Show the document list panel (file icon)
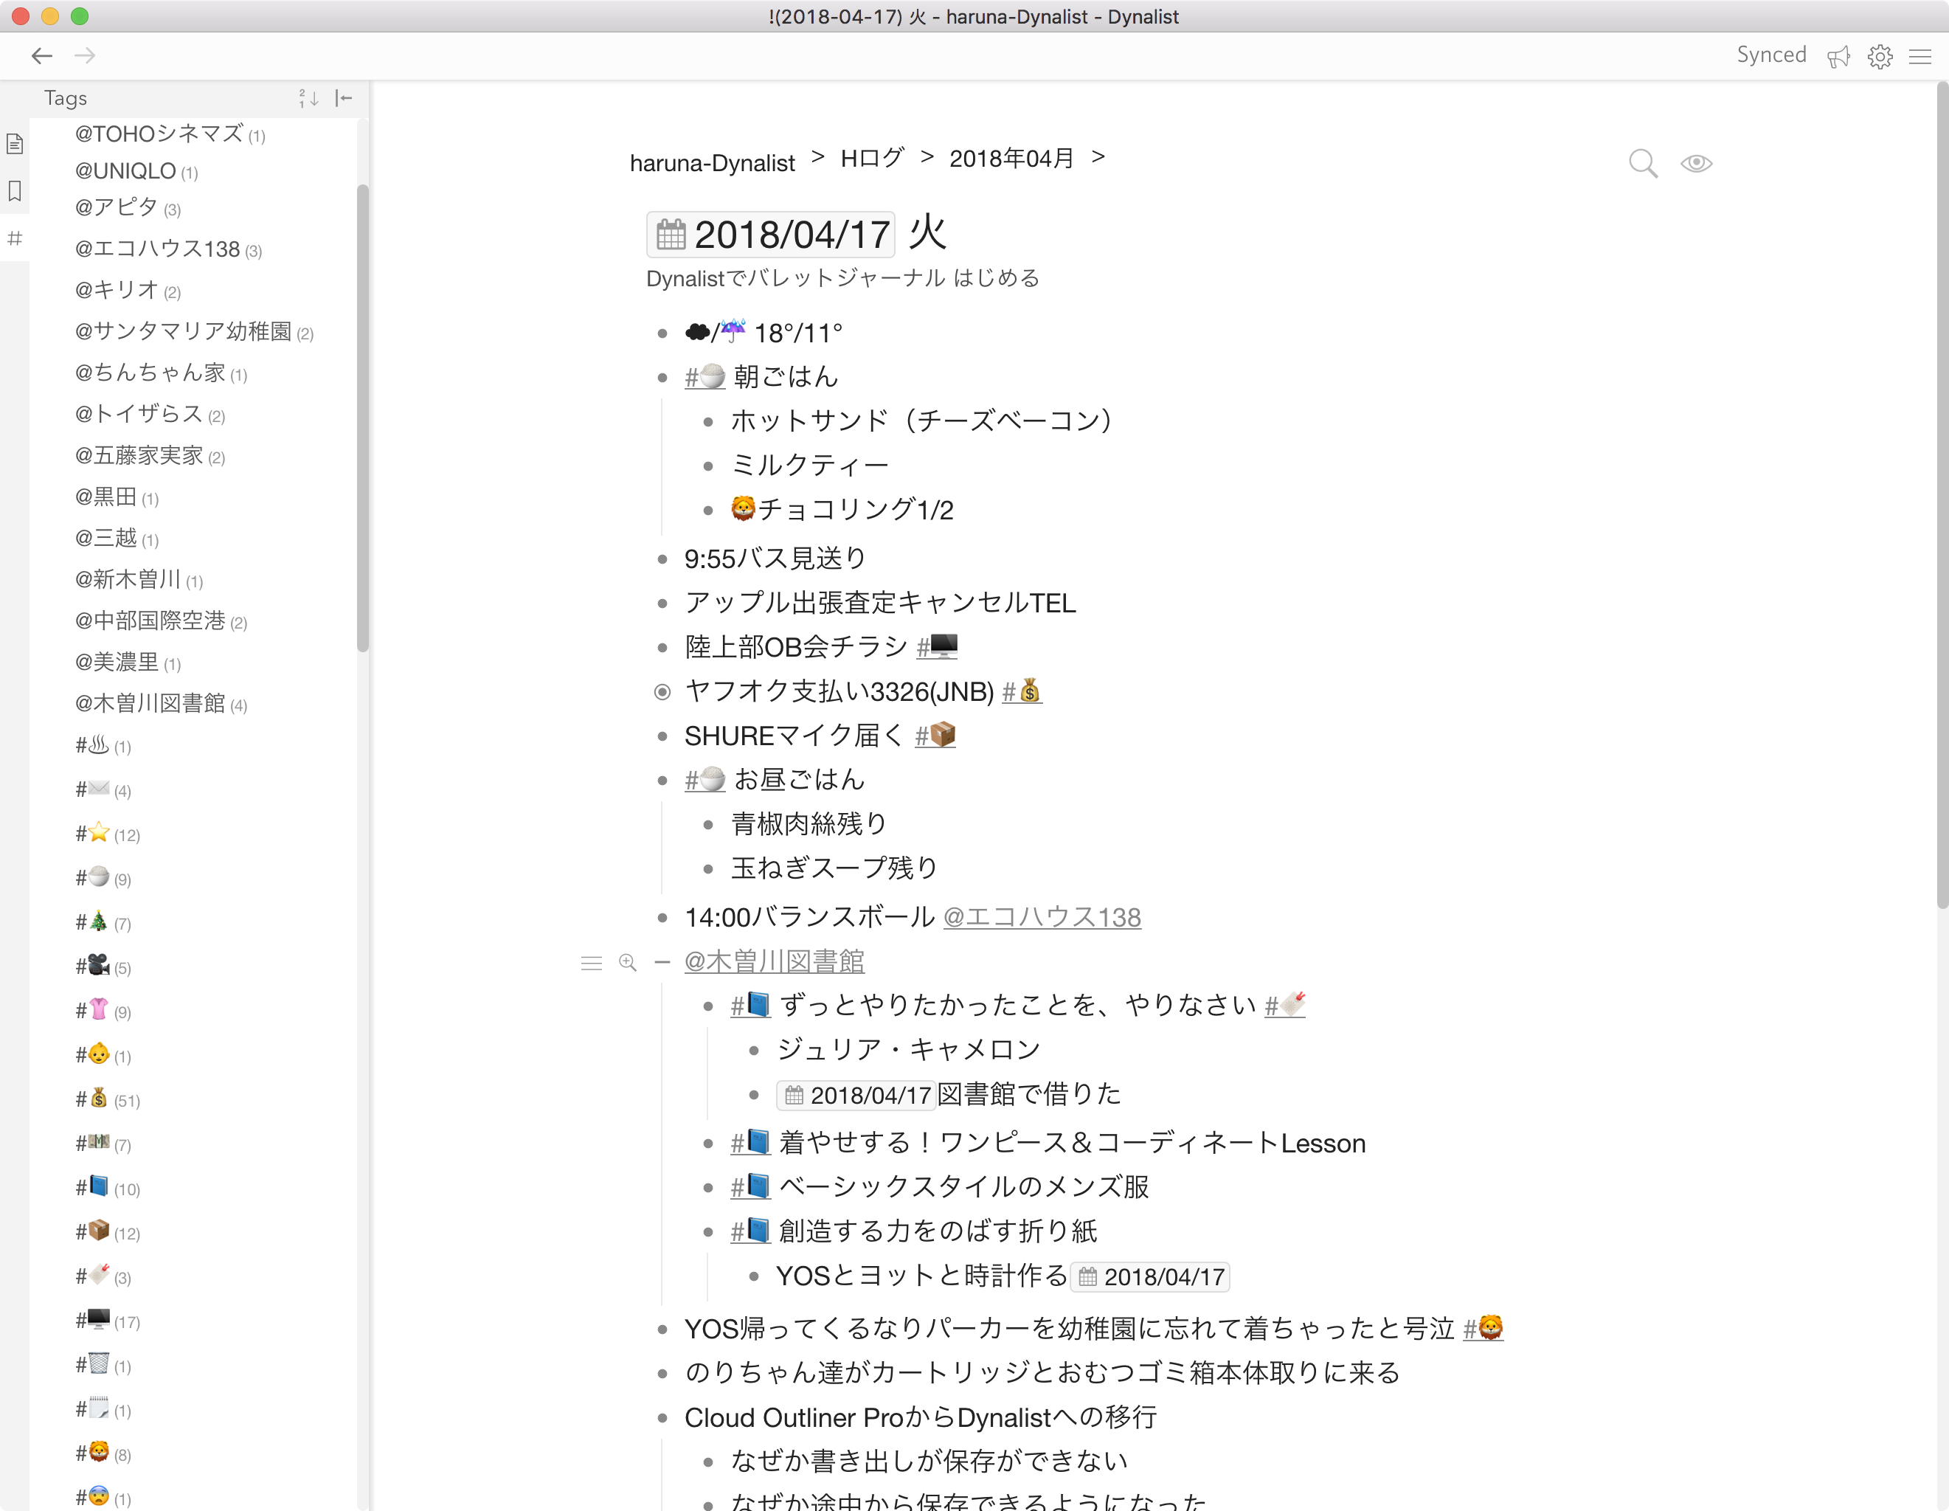Viewport: 1949px width, 1511px height. (x=14, y=143)
